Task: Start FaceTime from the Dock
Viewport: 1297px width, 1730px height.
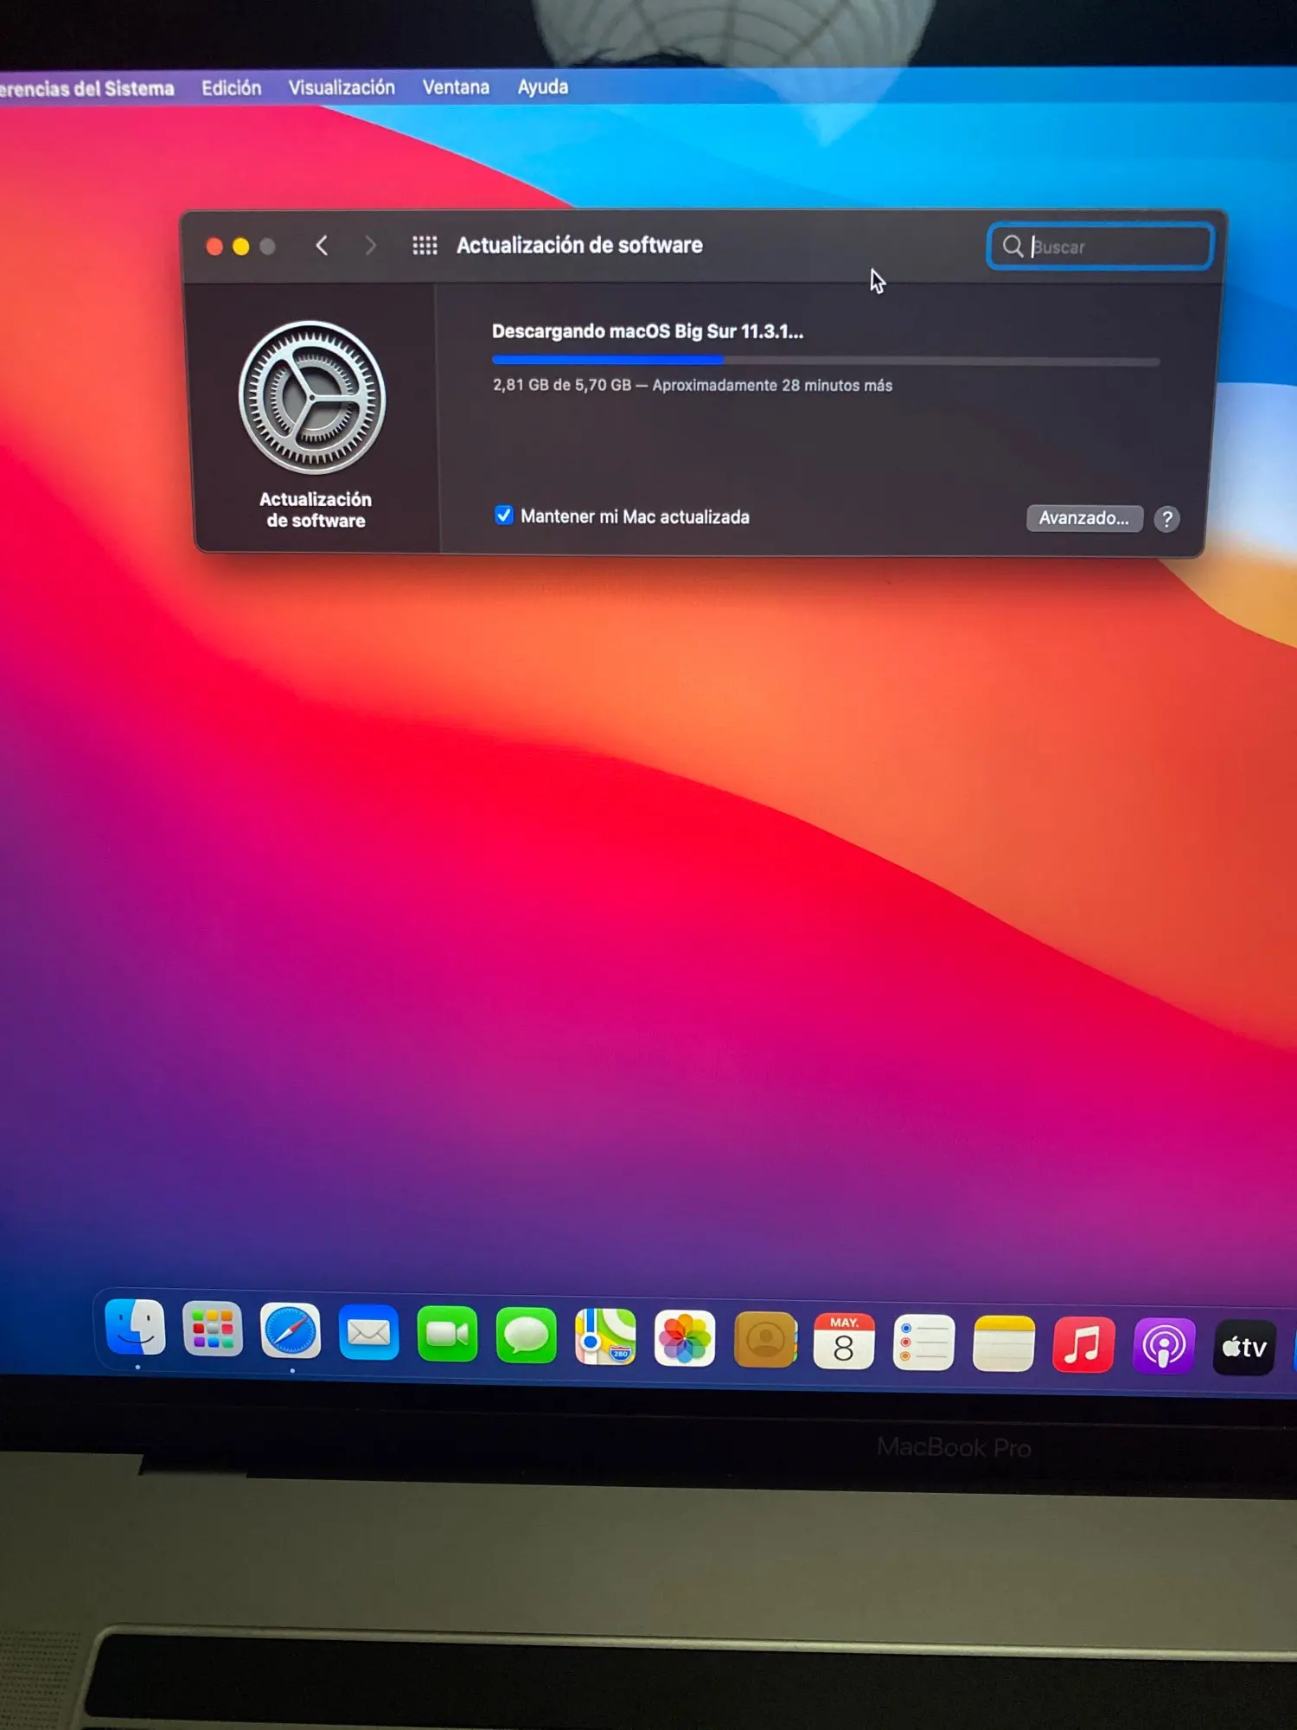Action: point(447,1334)
